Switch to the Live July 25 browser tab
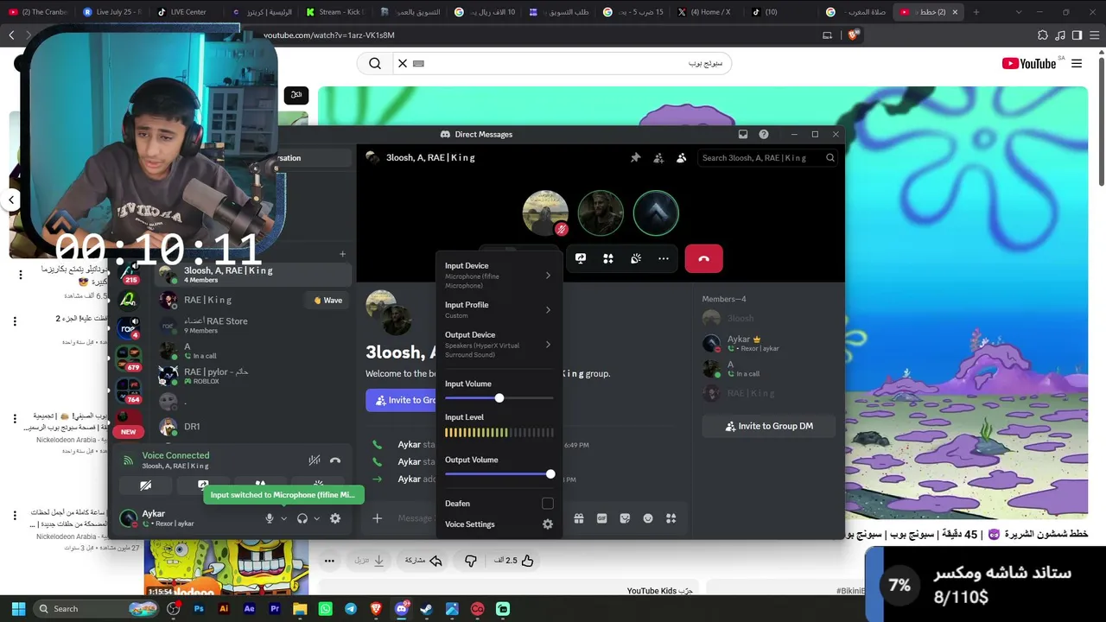Viewport: 1106px width, 622px height. click(112, 12)
